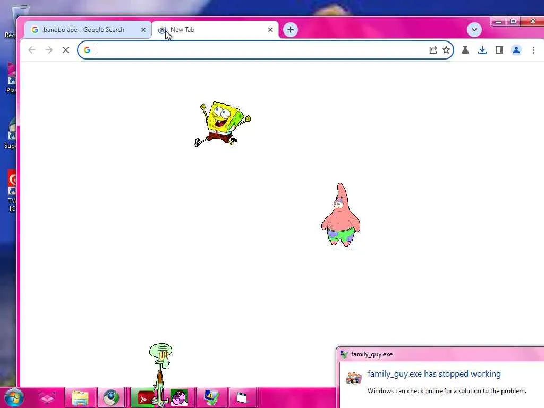The width and height of the screenshot is (544, 408).
Task: Open Chrome three-dot menu
Action: [x=533, y=50]
